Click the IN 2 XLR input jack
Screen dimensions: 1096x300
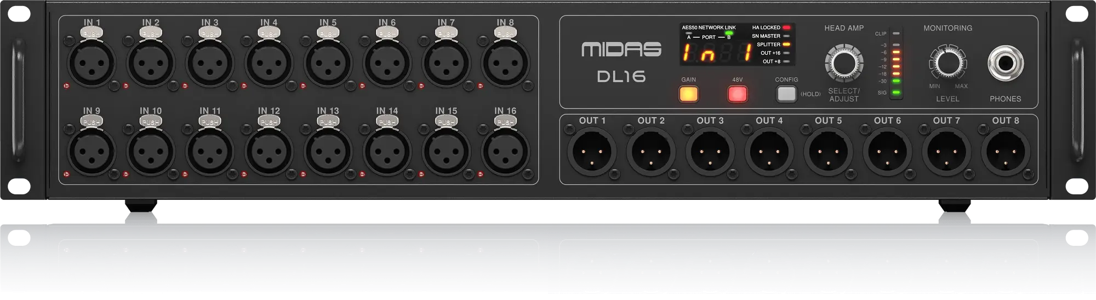click(x=151, y=62)
